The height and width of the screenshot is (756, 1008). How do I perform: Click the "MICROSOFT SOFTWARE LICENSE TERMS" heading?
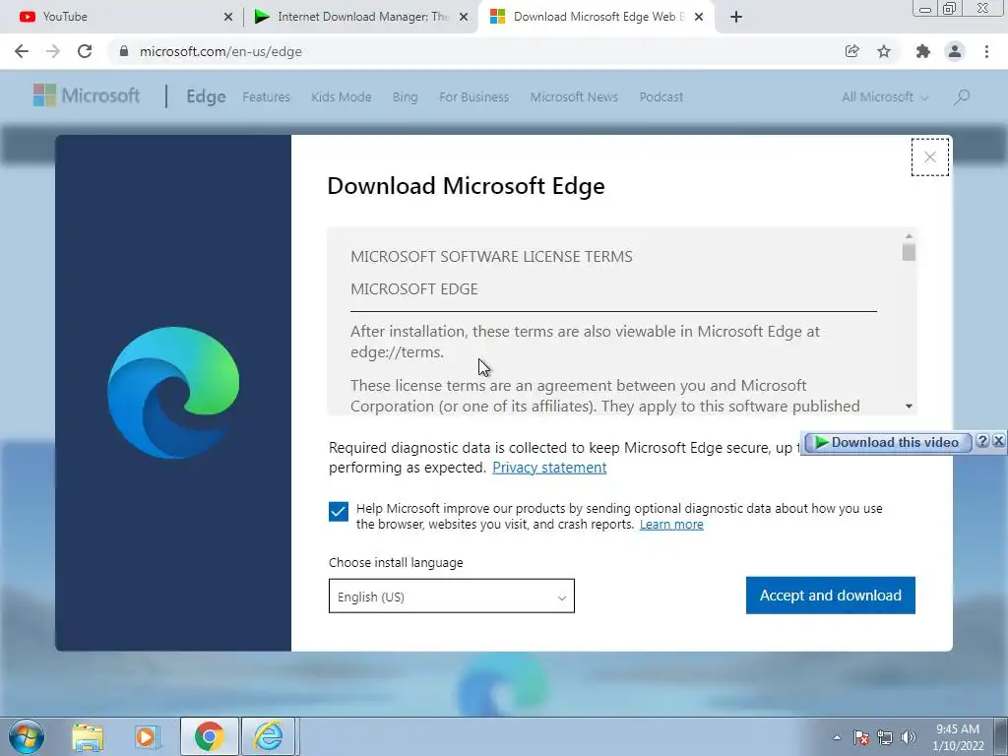491,257
